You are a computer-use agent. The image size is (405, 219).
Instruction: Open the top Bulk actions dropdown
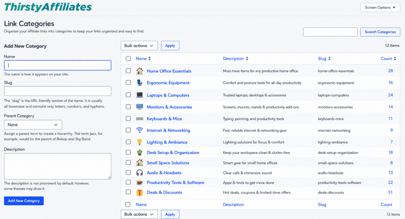point(139,46)
